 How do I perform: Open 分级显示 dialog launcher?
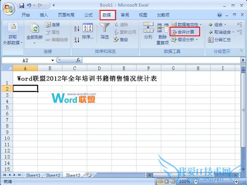point(241,50)
